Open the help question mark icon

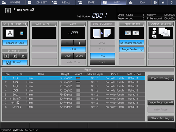[x=172, y=2]
